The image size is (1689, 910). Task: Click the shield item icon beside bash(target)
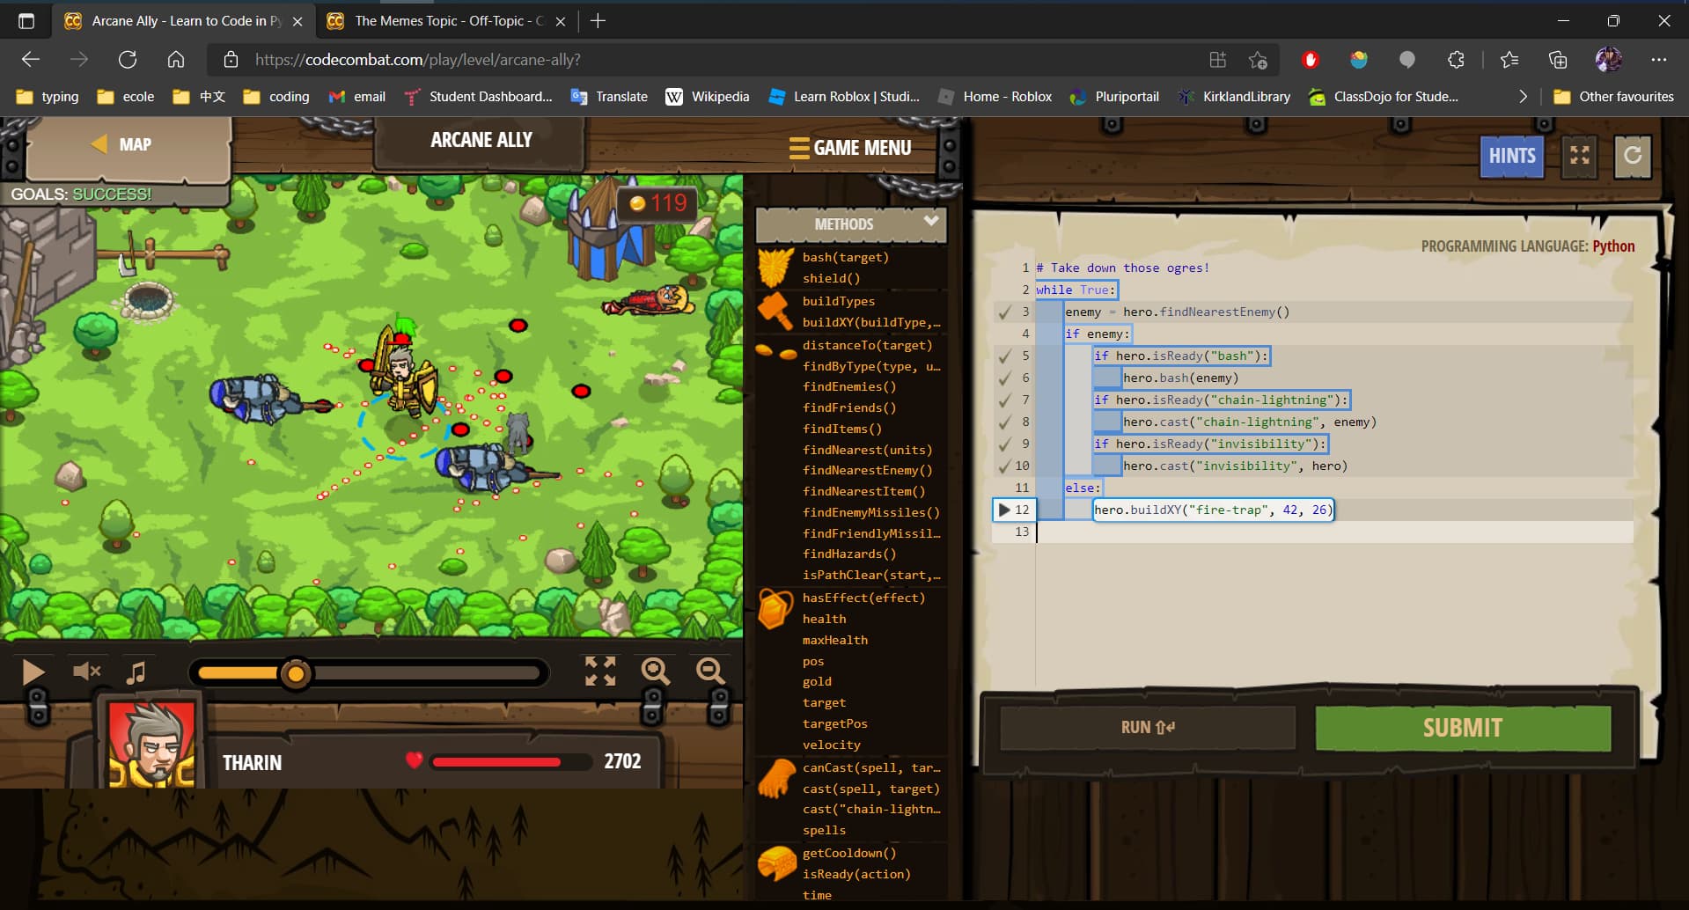pos(775,268)
